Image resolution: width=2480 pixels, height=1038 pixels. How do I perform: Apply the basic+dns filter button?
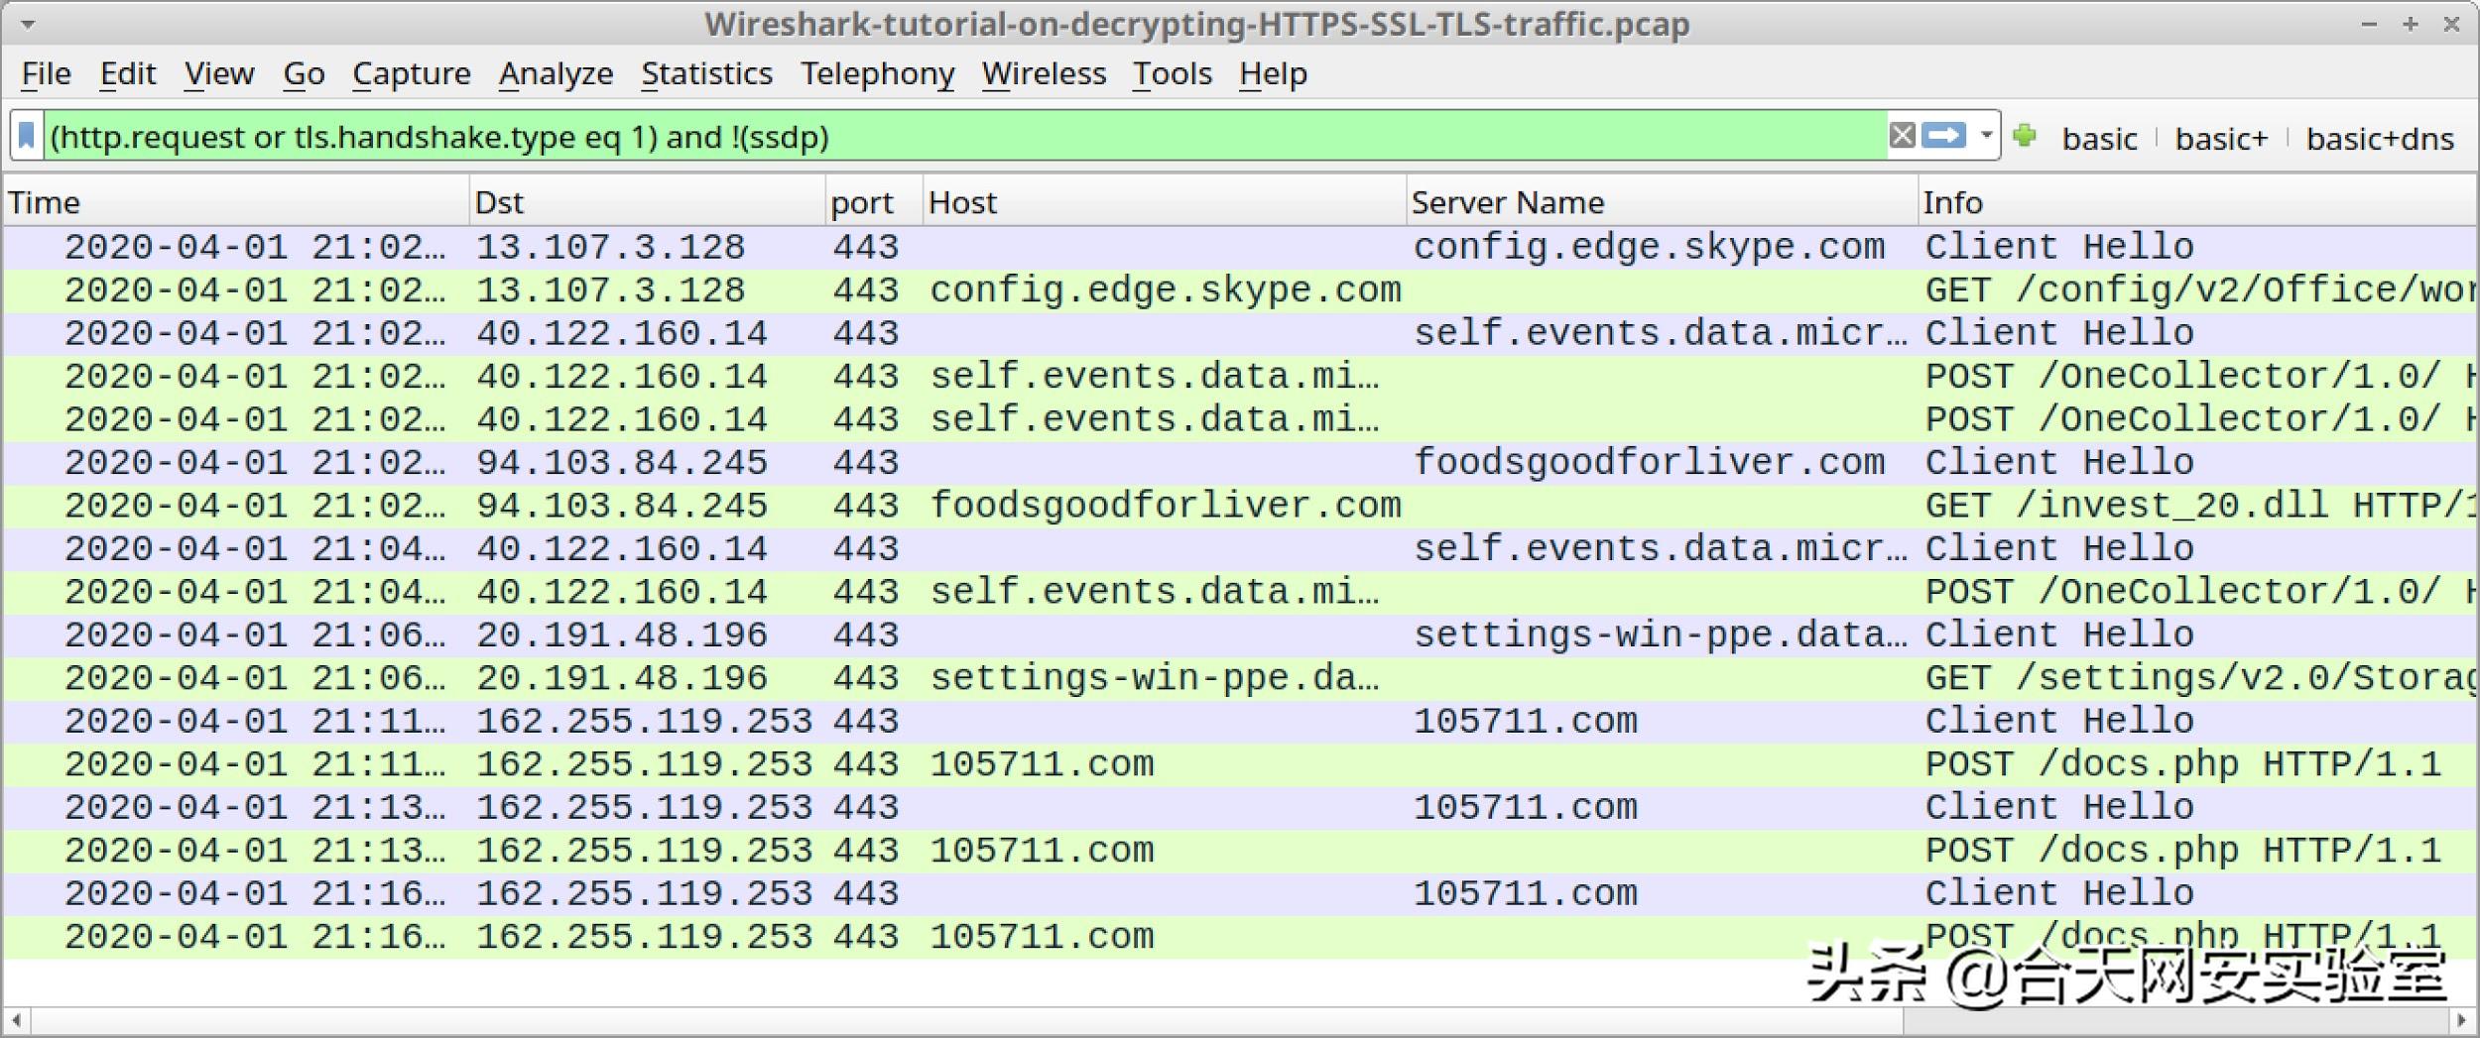pos(2379,139)
